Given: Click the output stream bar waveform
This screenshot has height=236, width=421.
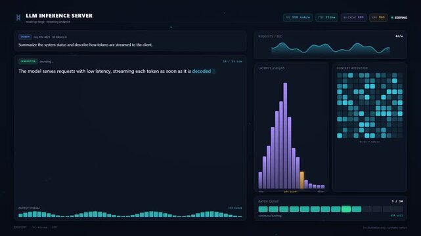Looking at the screenshot, I should [x=130, y=214].
